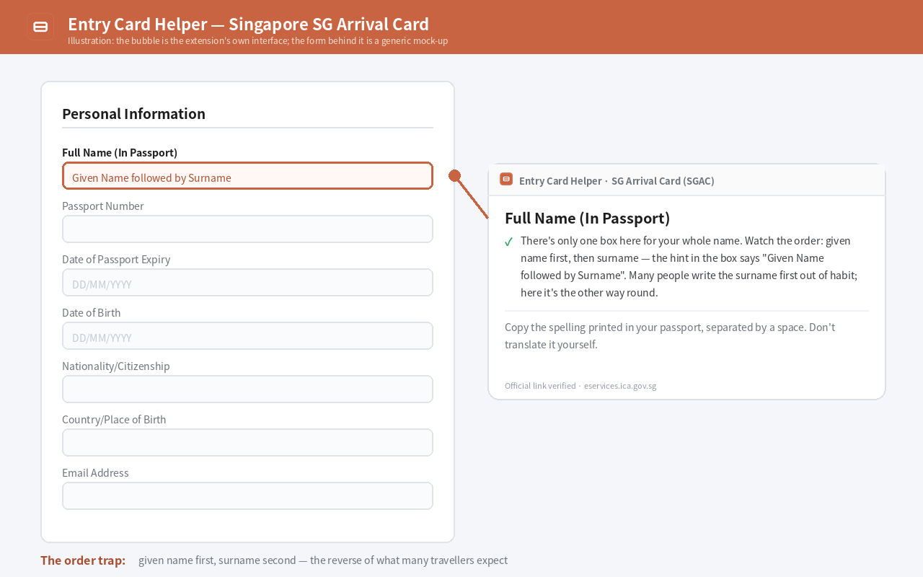The width and height of the screenshot is (923, 577).
Task: Click the "Full Name (In Passport)" field label
Action: [120, 153]
